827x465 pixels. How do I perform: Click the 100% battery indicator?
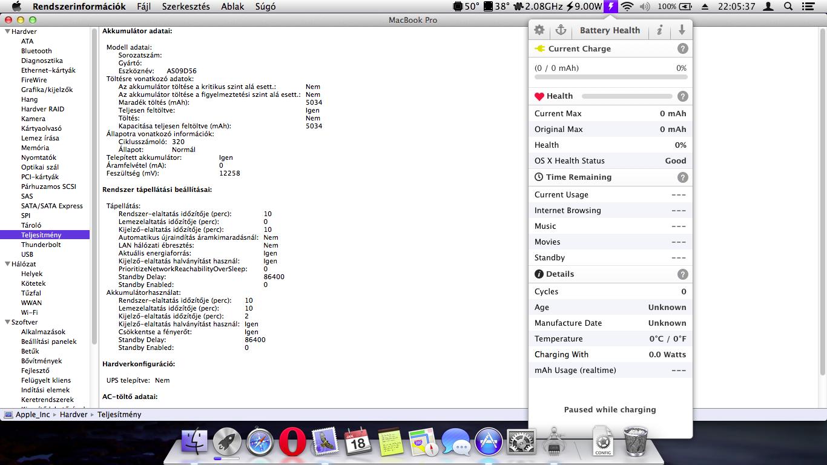point(675,7)
